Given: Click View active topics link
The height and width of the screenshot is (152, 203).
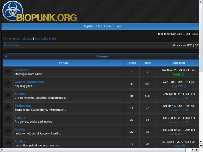Looking at the screenshot, I should pos(46,38).
